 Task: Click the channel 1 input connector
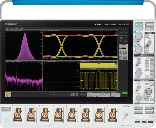[17, 115]
